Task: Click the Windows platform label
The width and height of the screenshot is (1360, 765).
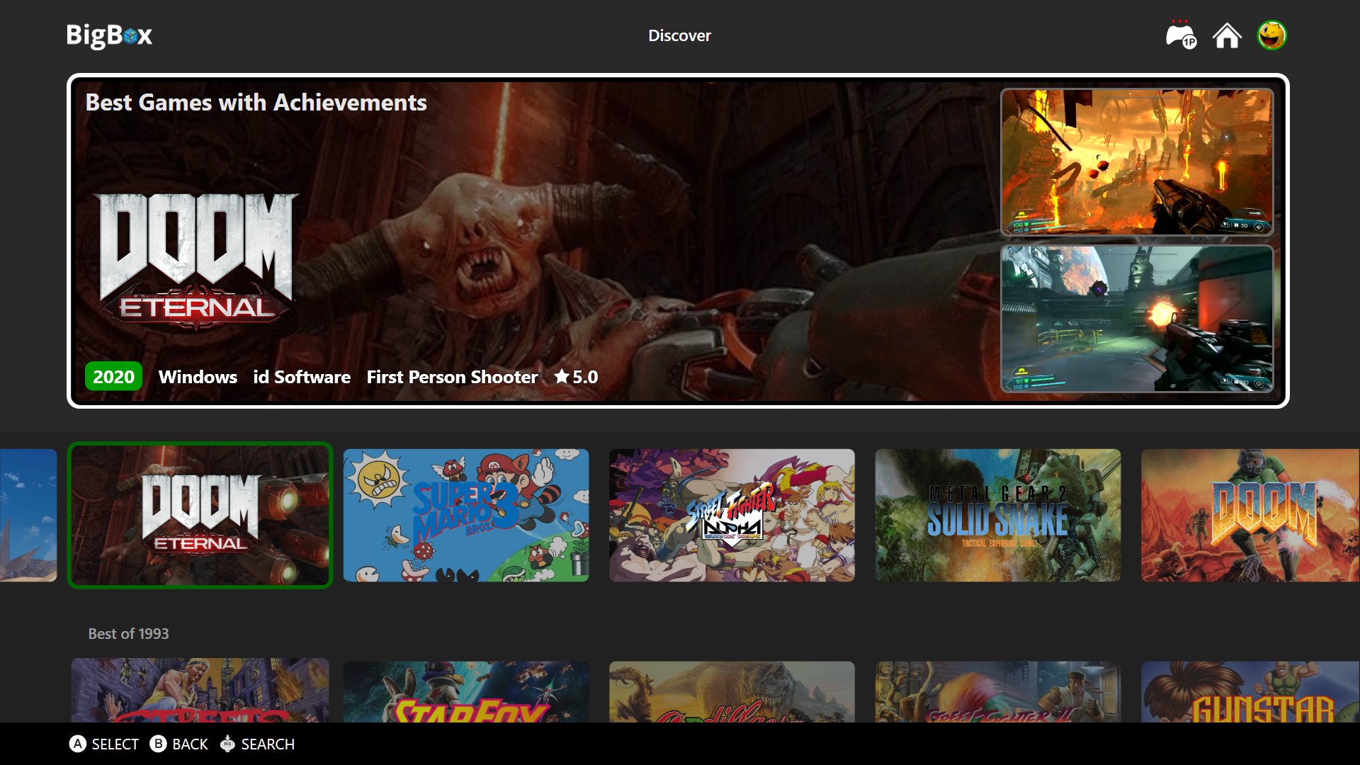Action: point(198,377)
